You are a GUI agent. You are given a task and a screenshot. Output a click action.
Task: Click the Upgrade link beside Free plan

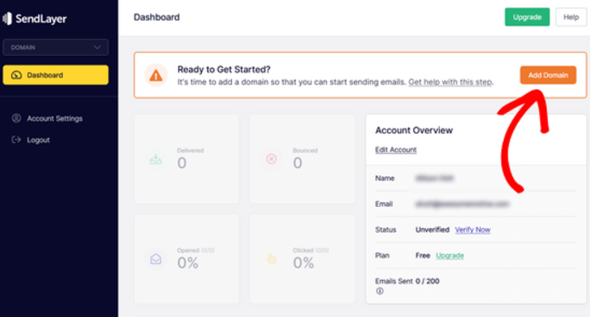pos(449,255)
